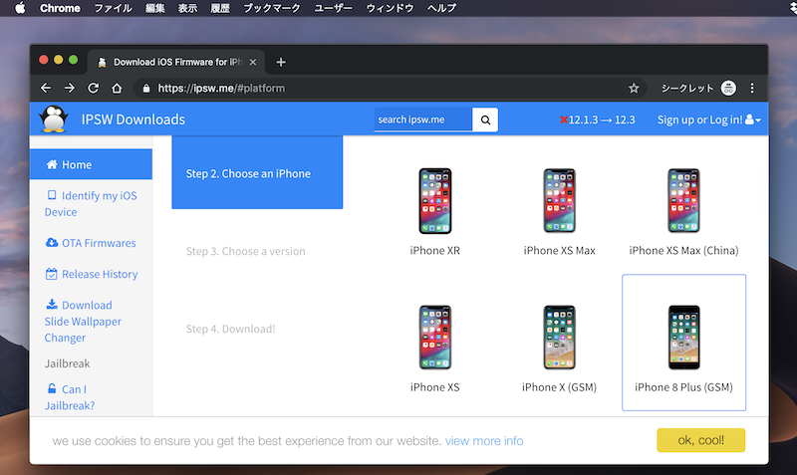Click the "ok, cool!" cookie button
Viewport: 797px width, 475px height.
pyautogui.click(x=700, y=440)
